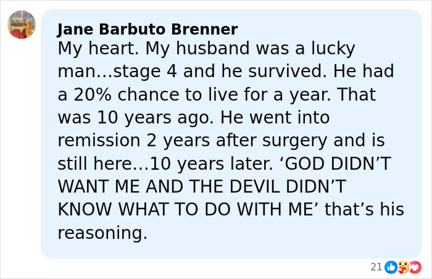Click the final word "reasoning."
Image resolution: width=432 pixels, height=279 pixels.
click(x=102, y=233)
